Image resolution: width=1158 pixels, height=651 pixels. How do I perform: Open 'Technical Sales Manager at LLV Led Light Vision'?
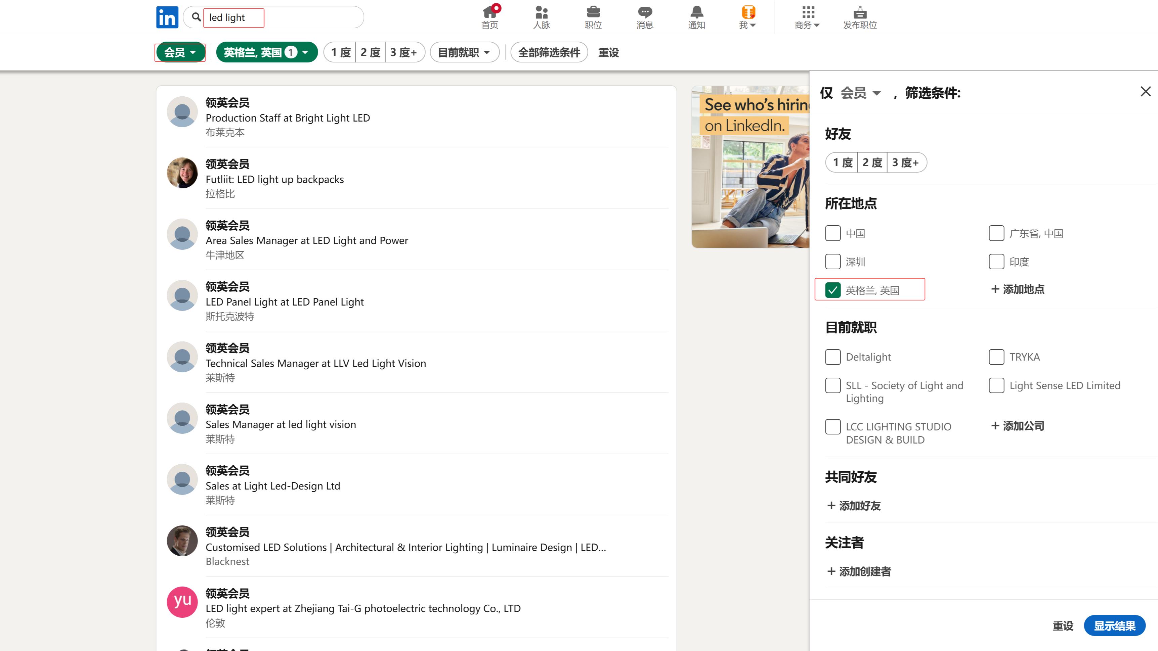click(315, 364)
